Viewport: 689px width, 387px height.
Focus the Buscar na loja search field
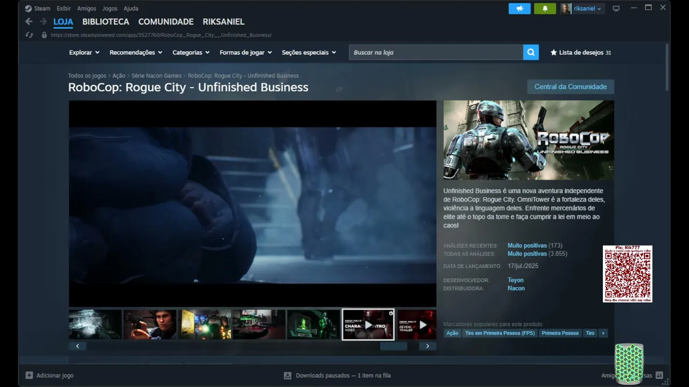point(436,52)
